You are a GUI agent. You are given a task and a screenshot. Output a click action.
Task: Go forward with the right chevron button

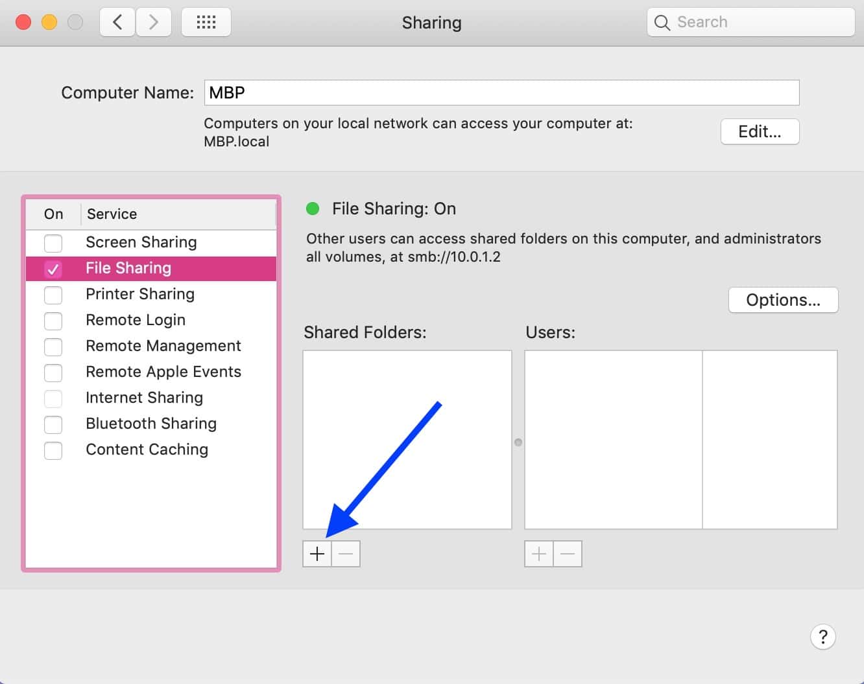(x=154, y=23)
